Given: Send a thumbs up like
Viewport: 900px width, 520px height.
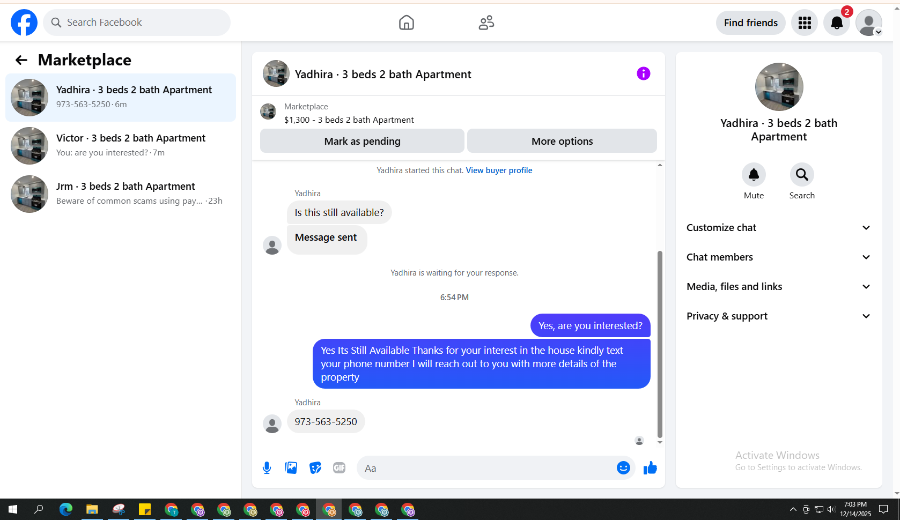Looking at the screenshot, I should (x=650, y=468).
